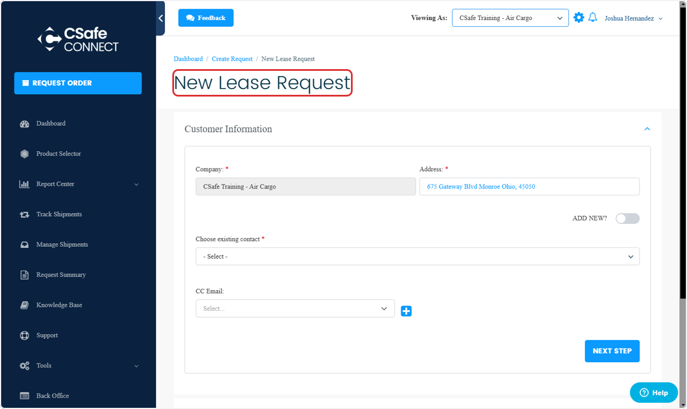Collapse the Customer Information section
The width and height of the screenshot is (687, 409).
(x=647, y=129)
